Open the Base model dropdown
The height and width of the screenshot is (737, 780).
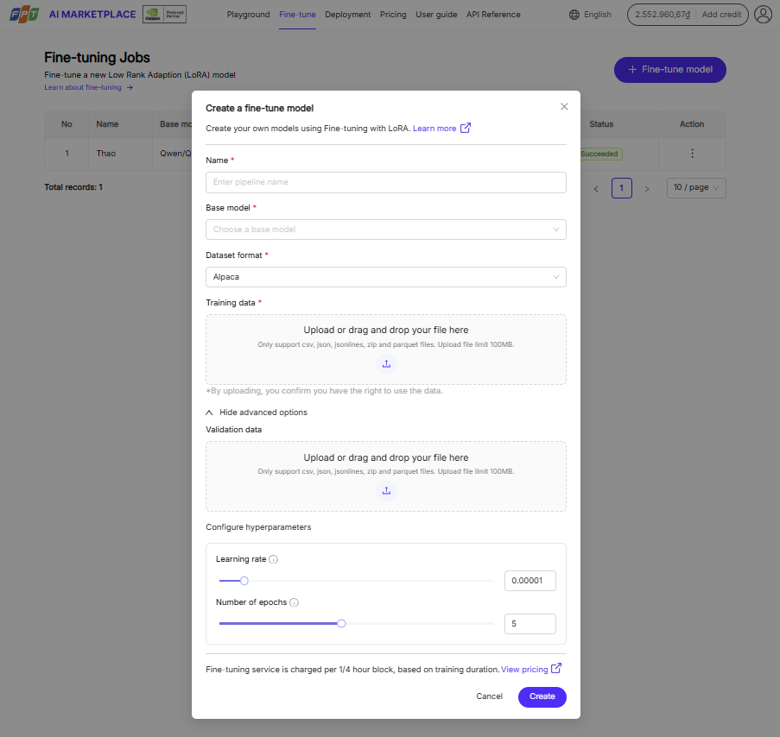click(x=385, y=230)
